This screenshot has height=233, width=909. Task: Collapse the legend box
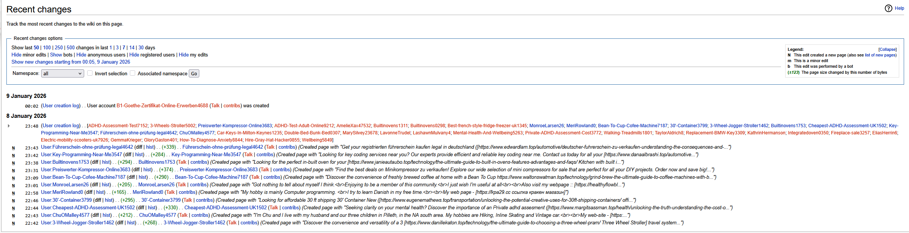887,49
